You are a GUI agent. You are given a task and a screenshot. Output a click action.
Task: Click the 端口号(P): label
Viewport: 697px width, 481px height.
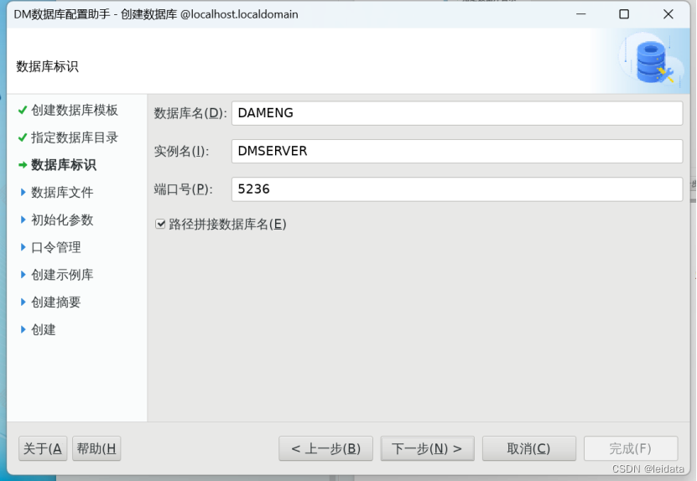coord(183,189)
